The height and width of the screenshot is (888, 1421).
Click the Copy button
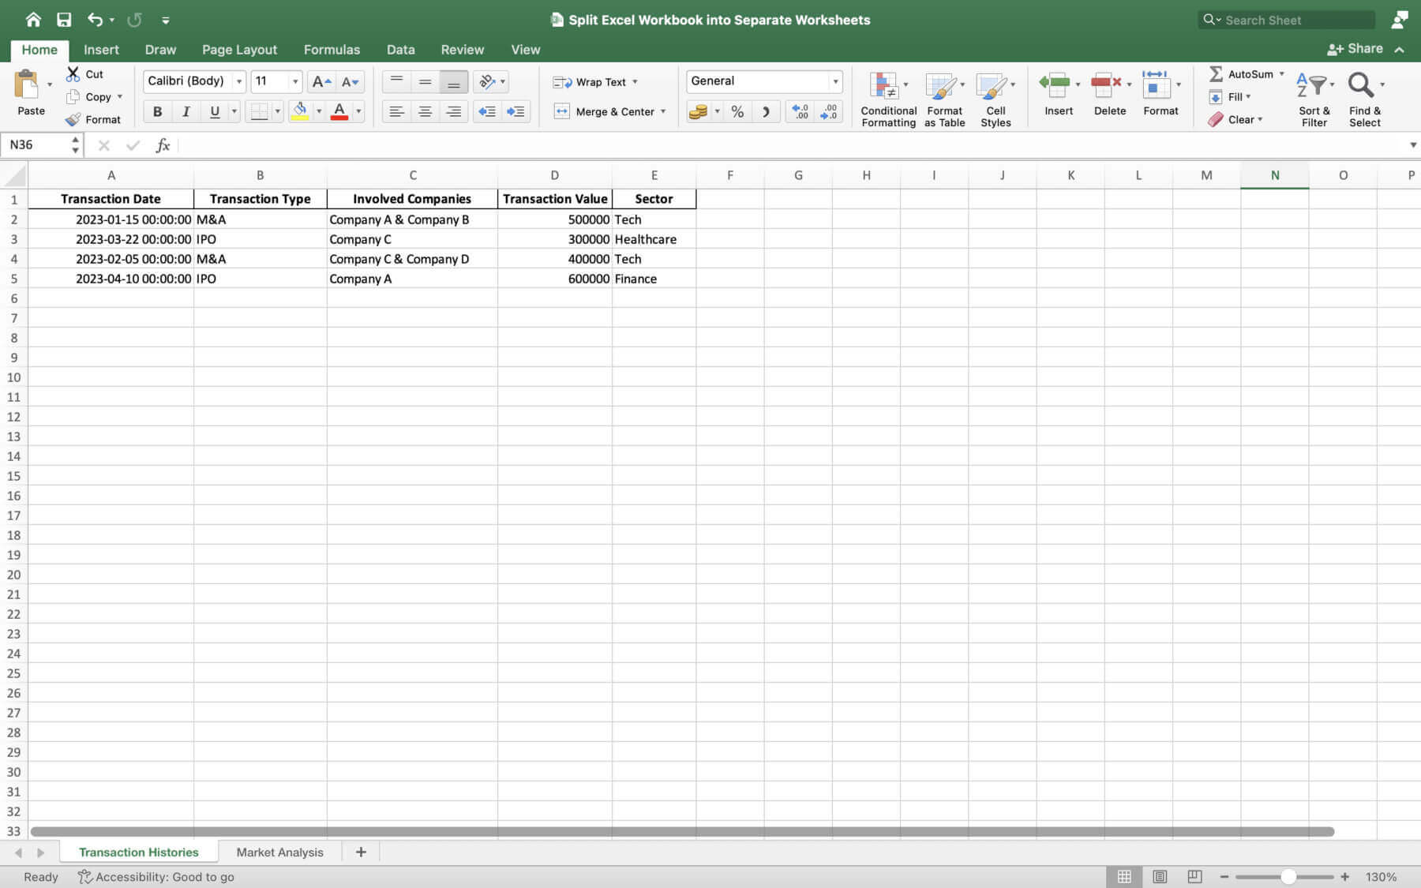pos(90,96)
